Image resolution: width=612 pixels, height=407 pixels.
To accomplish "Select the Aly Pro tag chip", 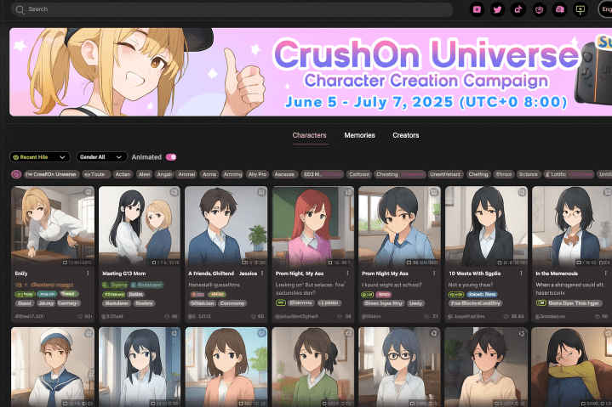I will tap(257, 174).
